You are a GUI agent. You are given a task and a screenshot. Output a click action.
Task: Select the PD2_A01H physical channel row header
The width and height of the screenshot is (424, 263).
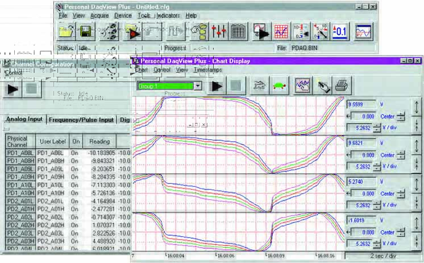point(20,209)
